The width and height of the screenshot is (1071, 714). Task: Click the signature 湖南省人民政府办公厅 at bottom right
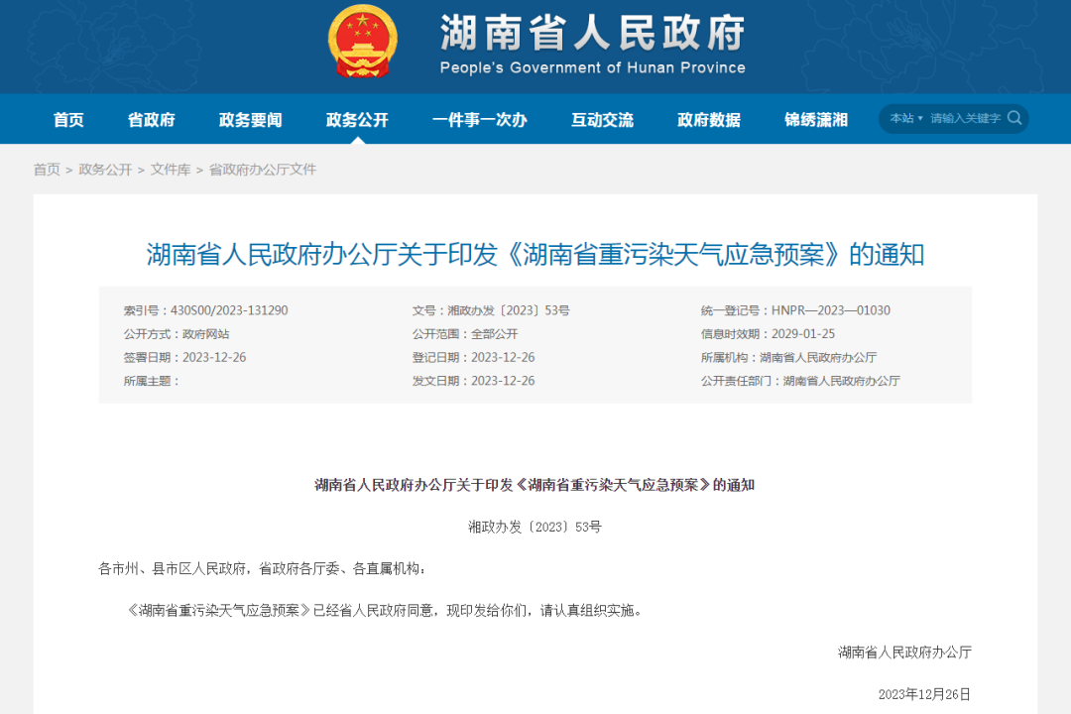coord(904,653)
